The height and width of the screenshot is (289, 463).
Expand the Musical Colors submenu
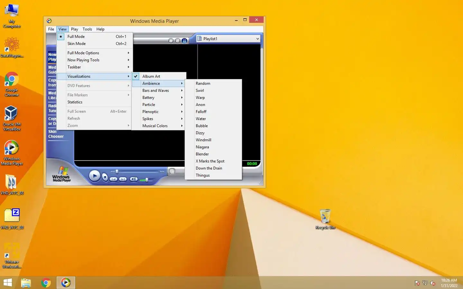[159, 126]
